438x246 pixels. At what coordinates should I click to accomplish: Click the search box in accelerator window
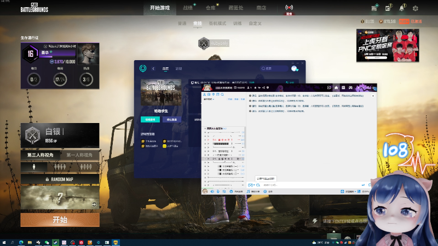pos(274,68)
